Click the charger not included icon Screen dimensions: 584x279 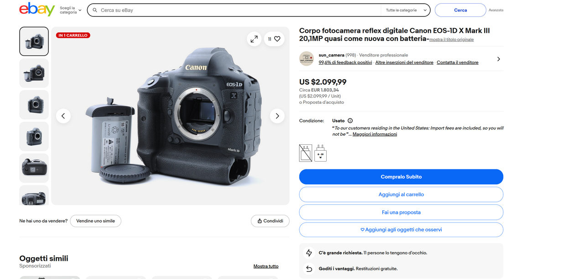click(306, 153)
